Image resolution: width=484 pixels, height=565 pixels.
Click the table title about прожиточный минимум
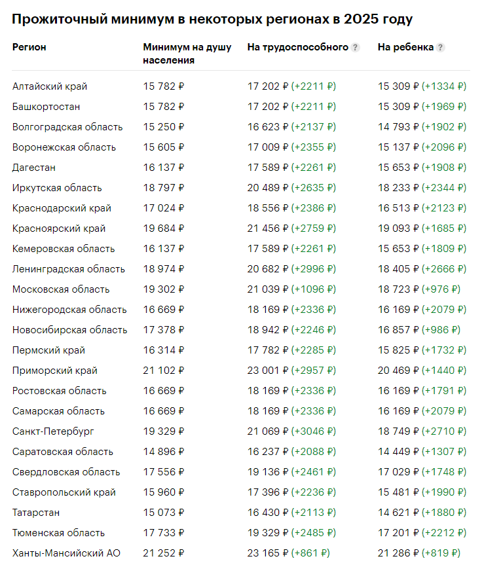point(212,18)
